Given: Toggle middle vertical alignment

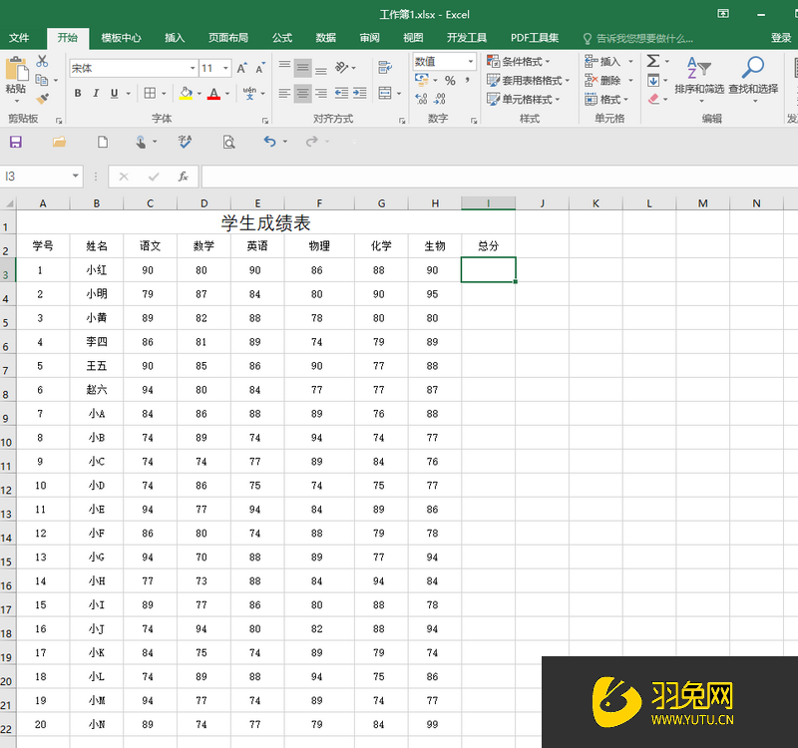Looking at the screenshot, I should pos(303,67).
